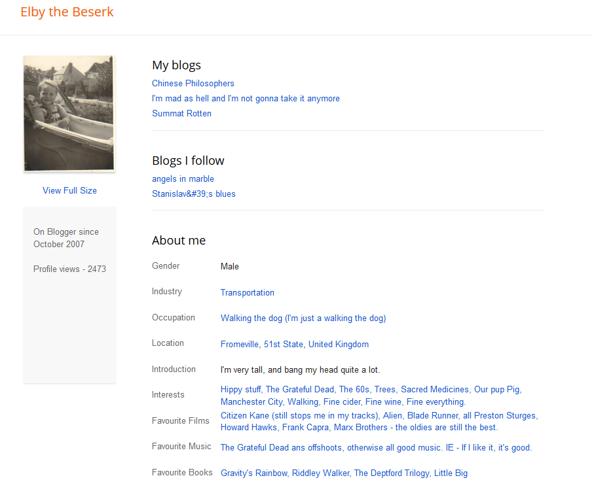Browse profiles in the Transportation industry
Screen dimensions: 592x495
pyautogui.click(x=248, y=292)
